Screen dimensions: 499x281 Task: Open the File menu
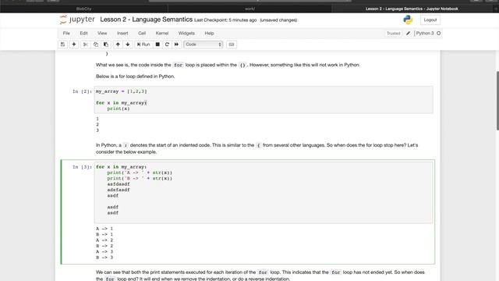66,33
